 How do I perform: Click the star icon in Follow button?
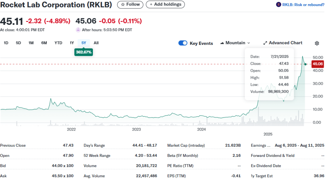pos(123,5)
